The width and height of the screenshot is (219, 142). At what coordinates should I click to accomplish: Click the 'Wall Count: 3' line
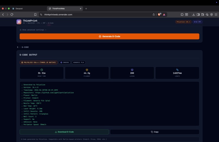(29, 117)
